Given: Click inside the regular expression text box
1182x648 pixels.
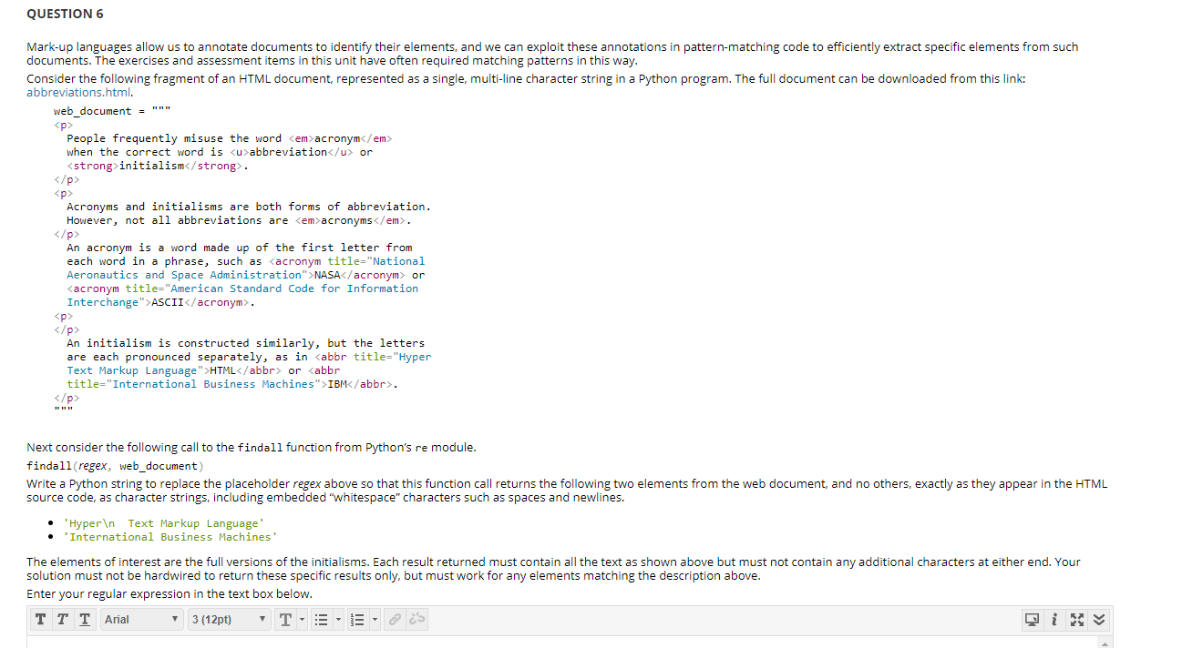Looking at the screenshot, I should tap(547, 642).
